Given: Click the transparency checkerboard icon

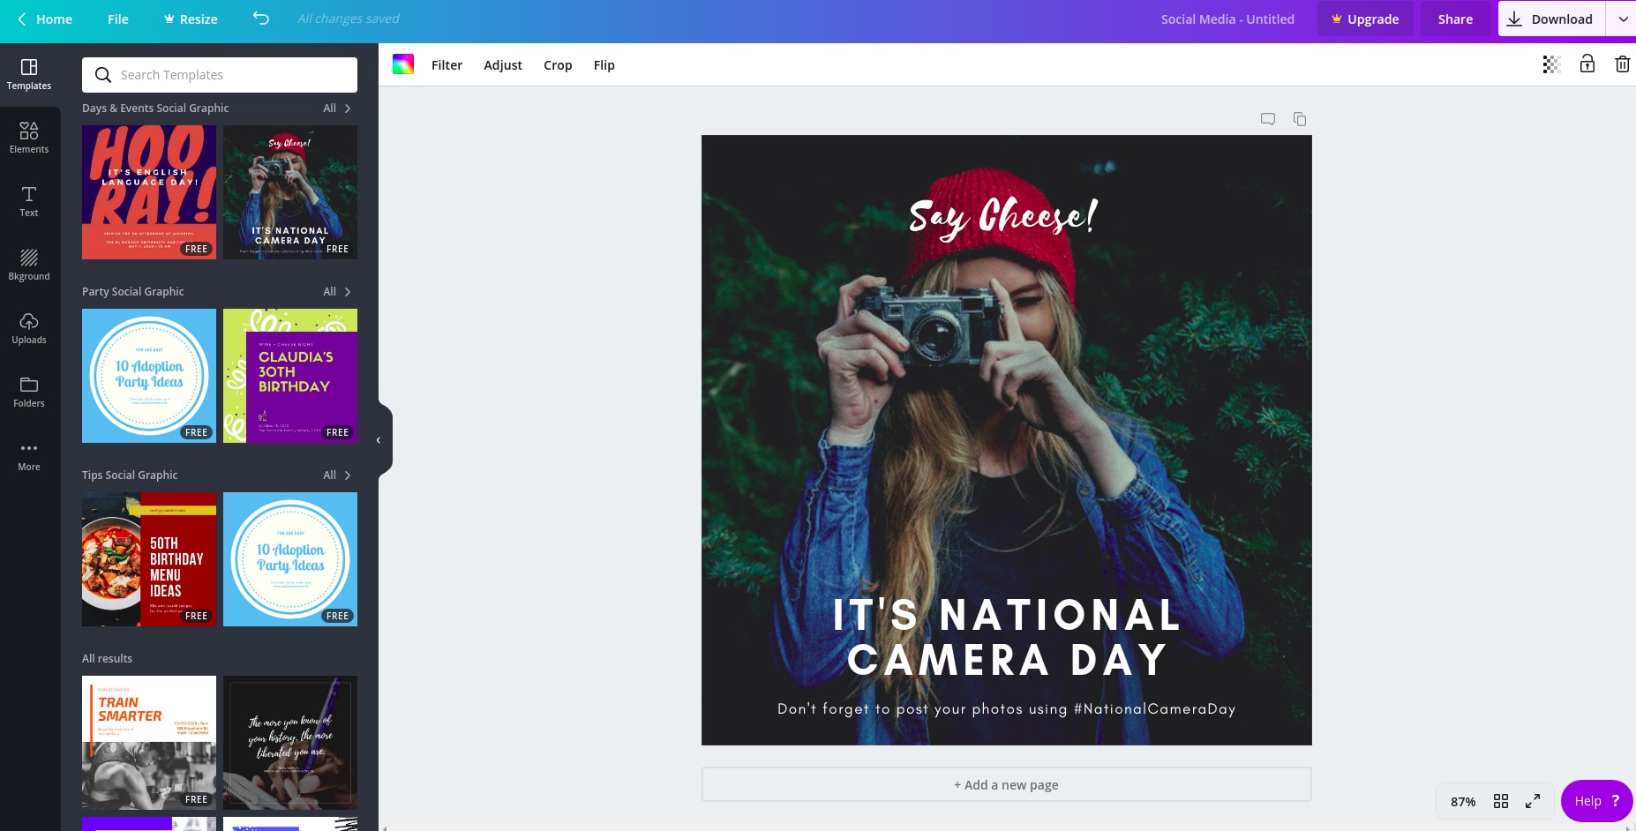Looking at the screenshot, I should coord(1551,64).
